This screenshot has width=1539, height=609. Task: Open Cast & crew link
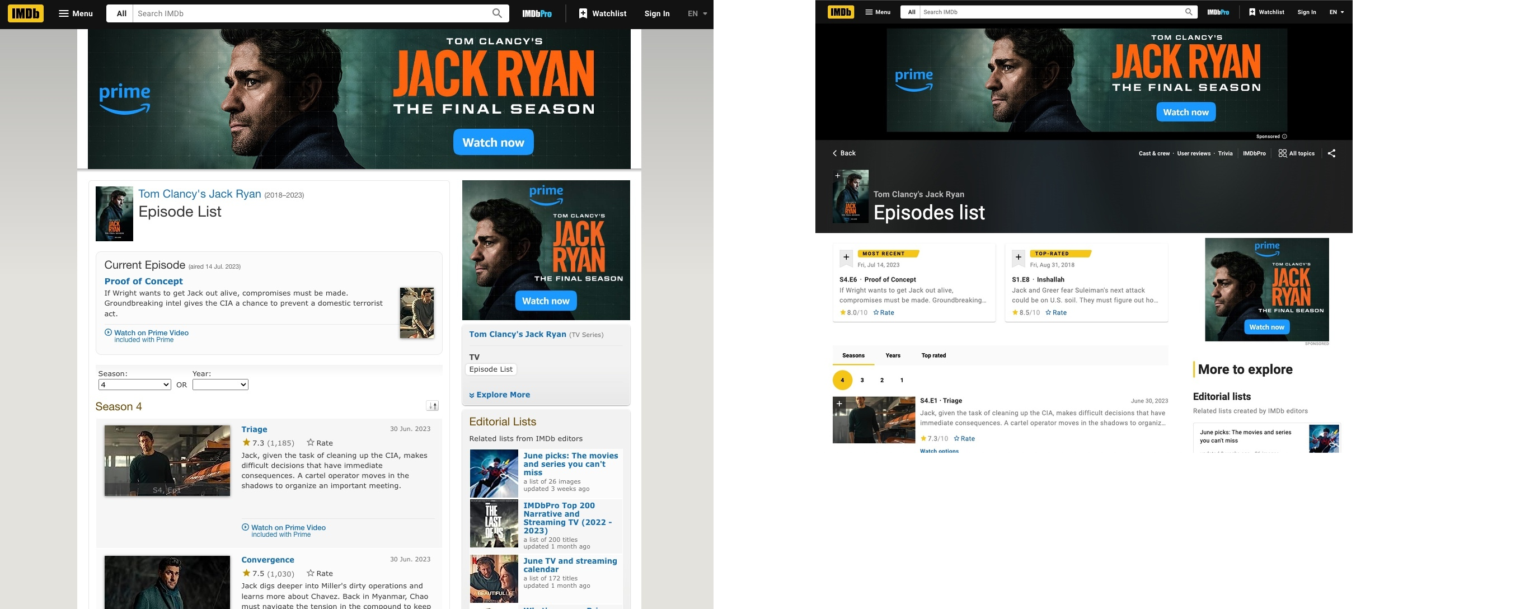tap(1153, 153)
